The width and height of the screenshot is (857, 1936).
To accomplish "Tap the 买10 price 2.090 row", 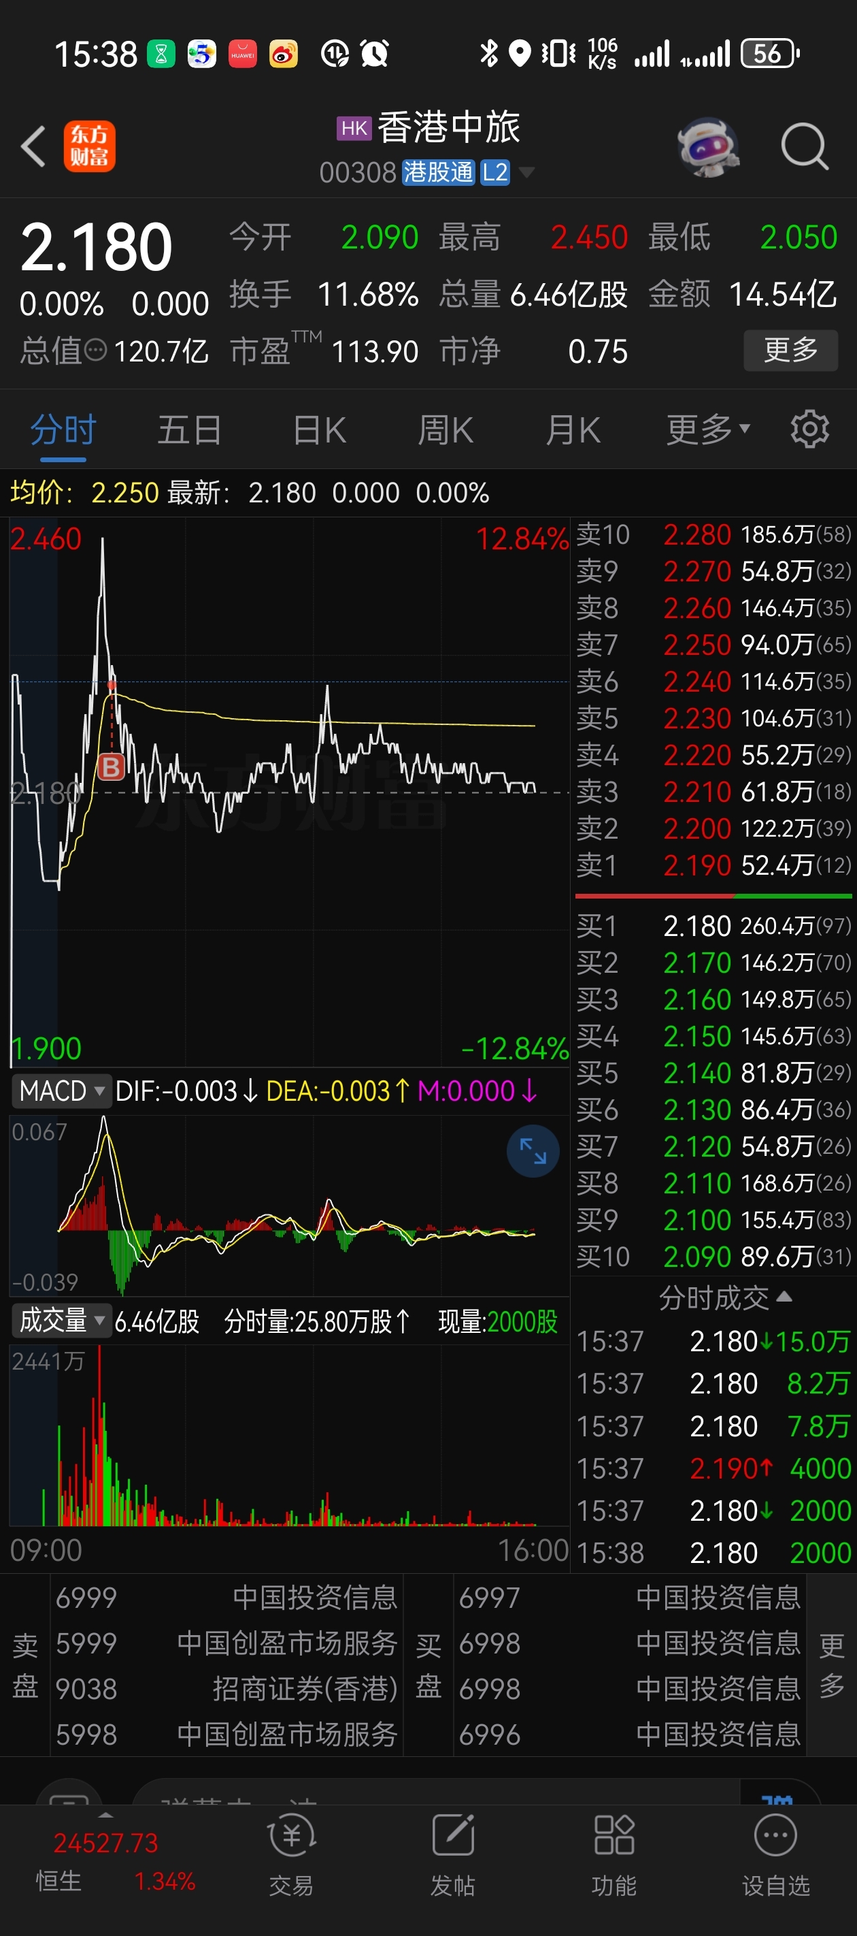I will [x=713, y=1257].
